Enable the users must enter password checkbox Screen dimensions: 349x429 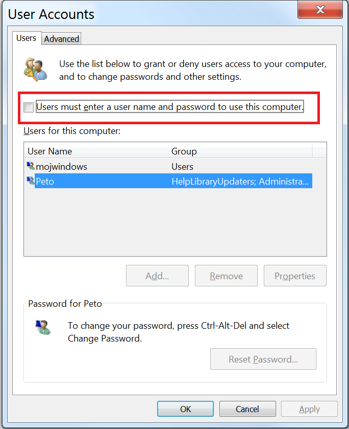[29, 107]
